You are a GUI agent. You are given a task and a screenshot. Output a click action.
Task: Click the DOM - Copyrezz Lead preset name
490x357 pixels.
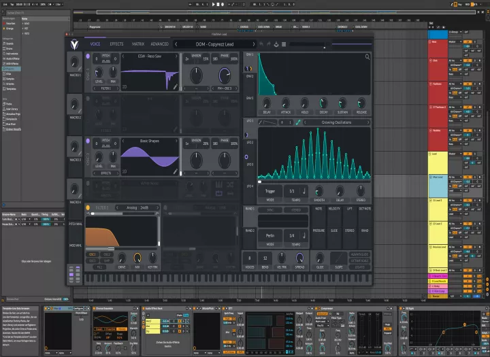[x=214, y=44]
